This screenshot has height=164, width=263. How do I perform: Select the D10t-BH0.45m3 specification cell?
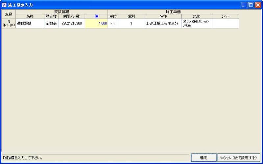[197, 24]
